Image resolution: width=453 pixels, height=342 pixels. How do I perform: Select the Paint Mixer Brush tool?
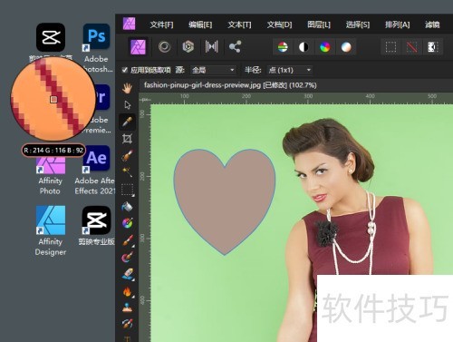[127, 257]
